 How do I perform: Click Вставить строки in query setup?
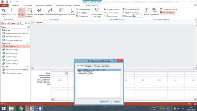(x=111, y=10)
